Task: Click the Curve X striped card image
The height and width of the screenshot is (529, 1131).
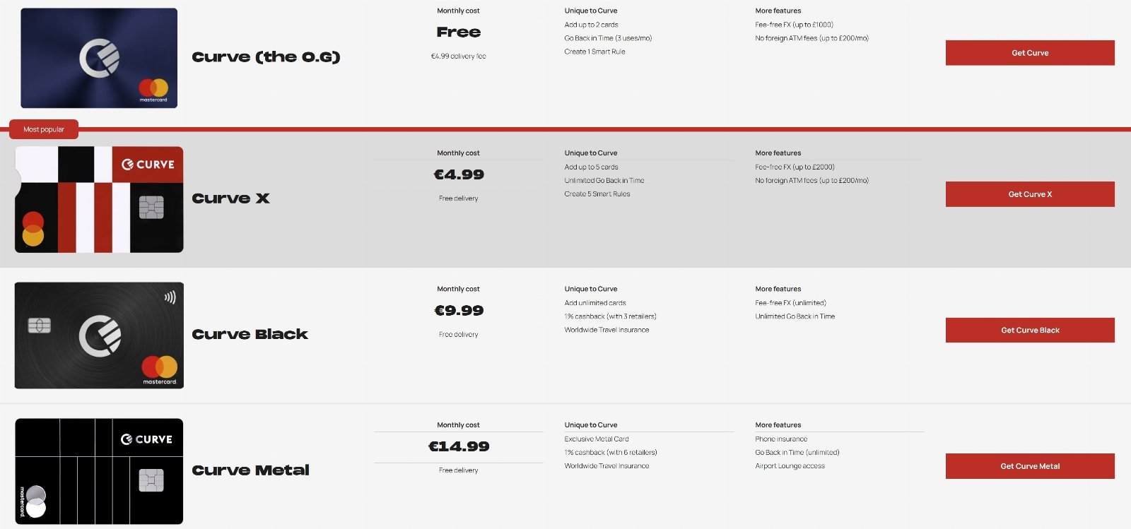Action: point(99,199)
